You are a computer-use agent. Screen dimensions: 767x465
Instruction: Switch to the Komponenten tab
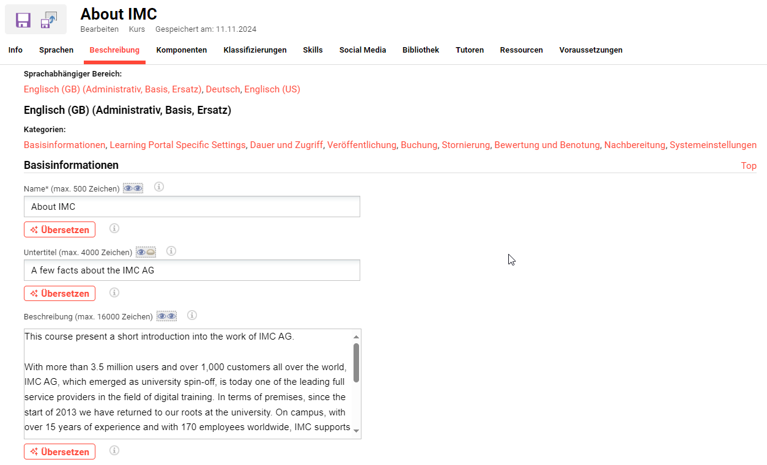click(182, 50)
